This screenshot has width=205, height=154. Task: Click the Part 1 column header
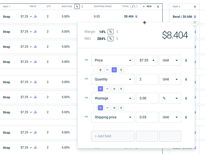pyautogui.click(x=7, y=7)
